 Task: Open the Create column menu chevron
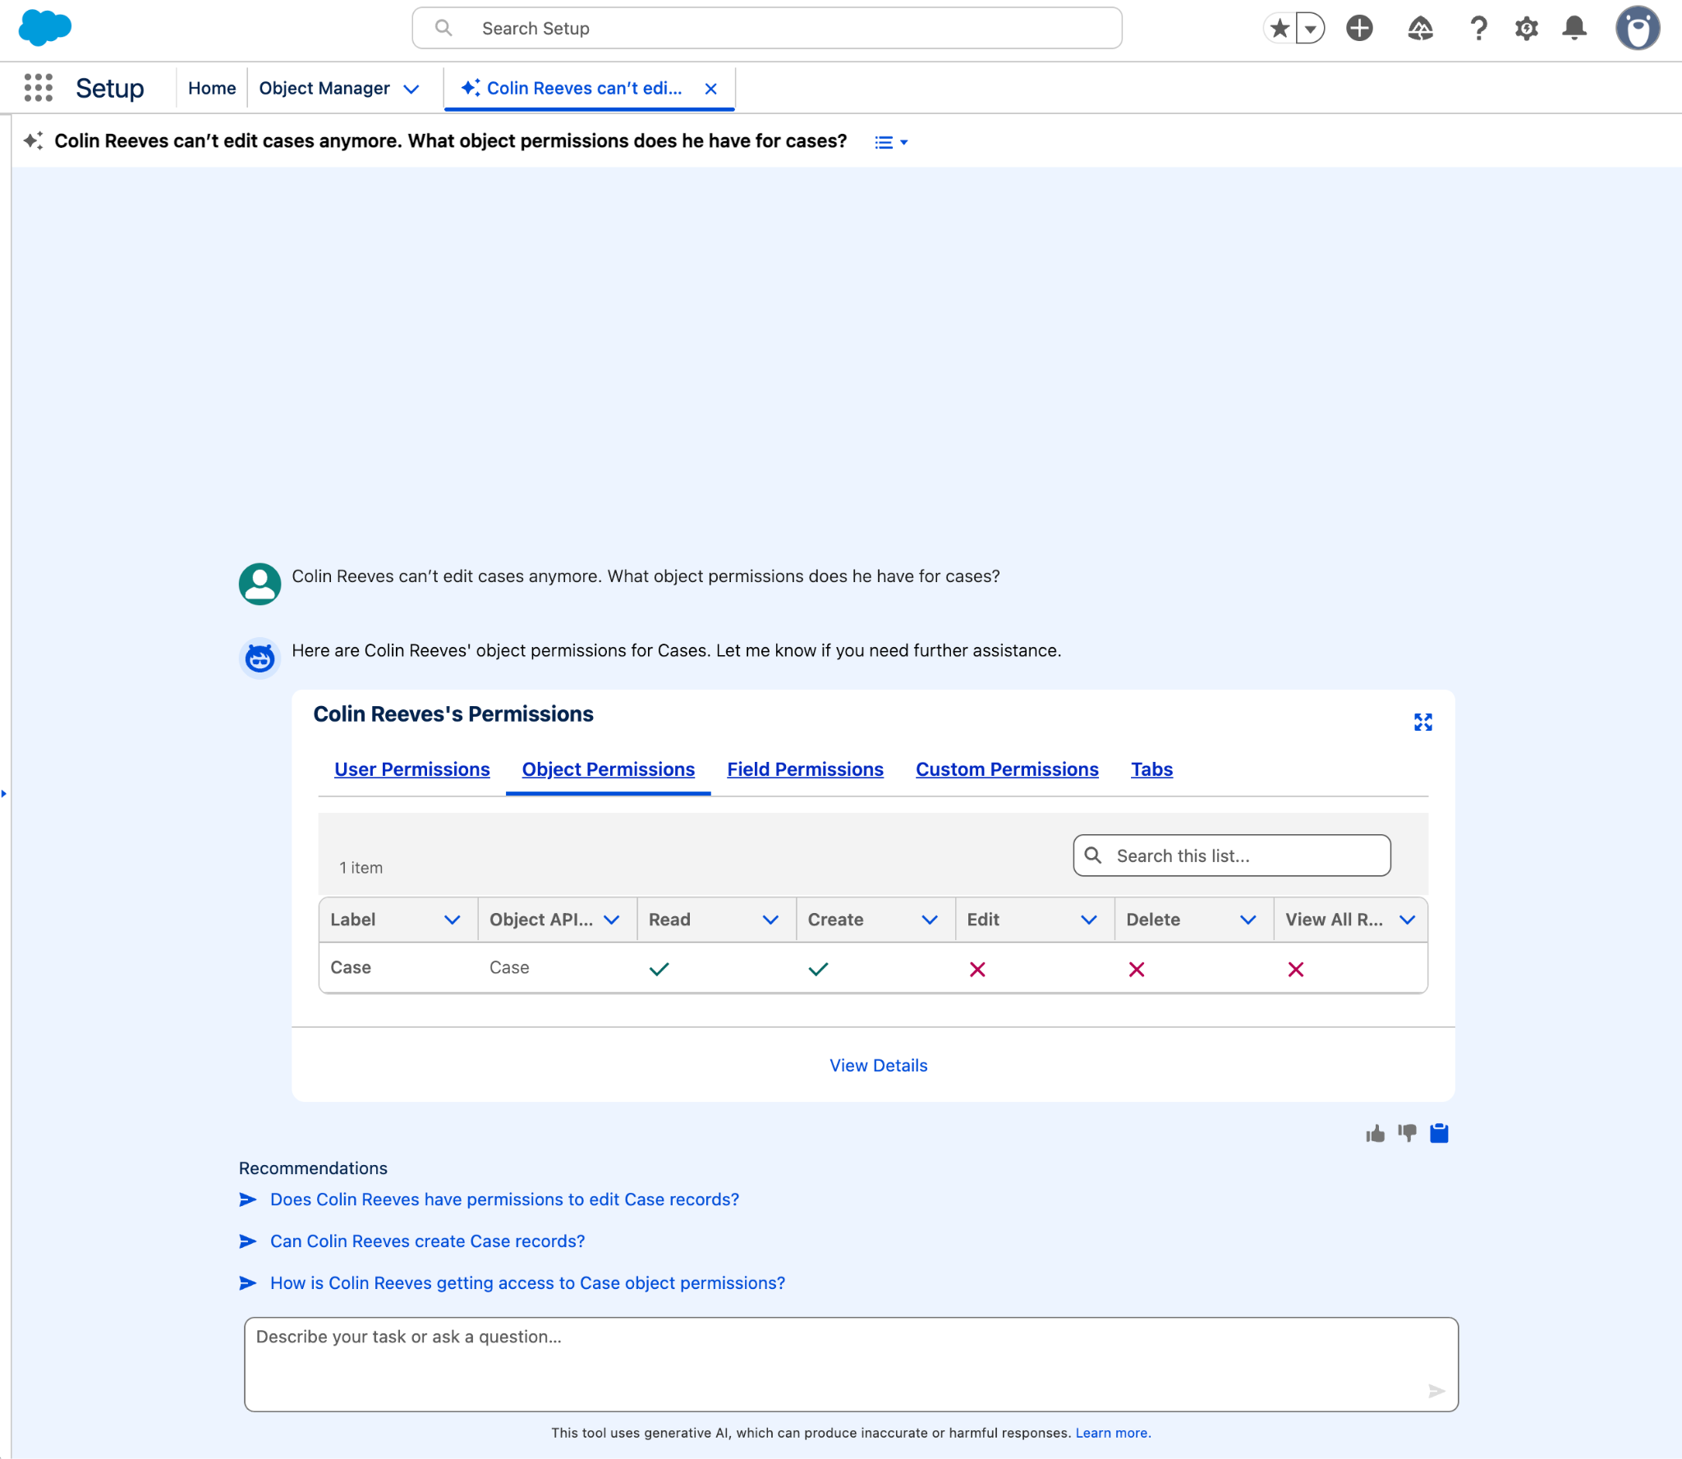pos(930,920)
